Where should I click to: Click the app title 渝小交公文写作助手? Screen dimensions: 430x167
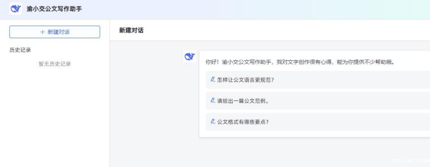(x=54, y=9)
